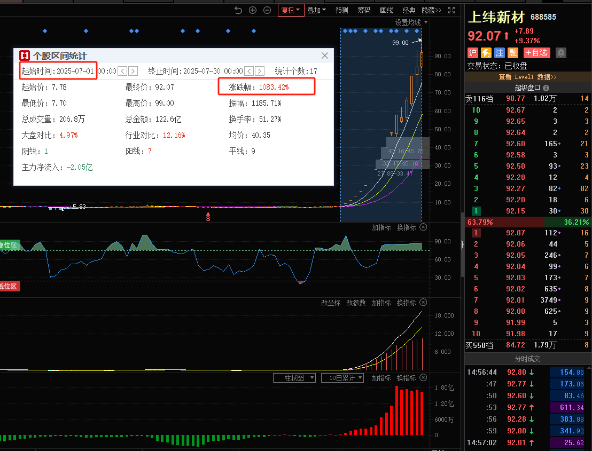Click the price alert bell icon

(561, 53)
